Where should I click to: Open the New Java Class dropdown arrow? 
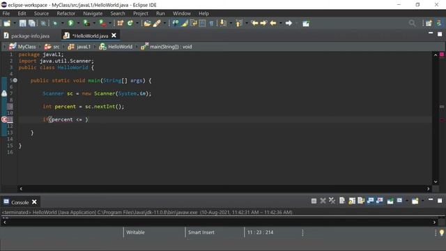(x=137, y=23)
